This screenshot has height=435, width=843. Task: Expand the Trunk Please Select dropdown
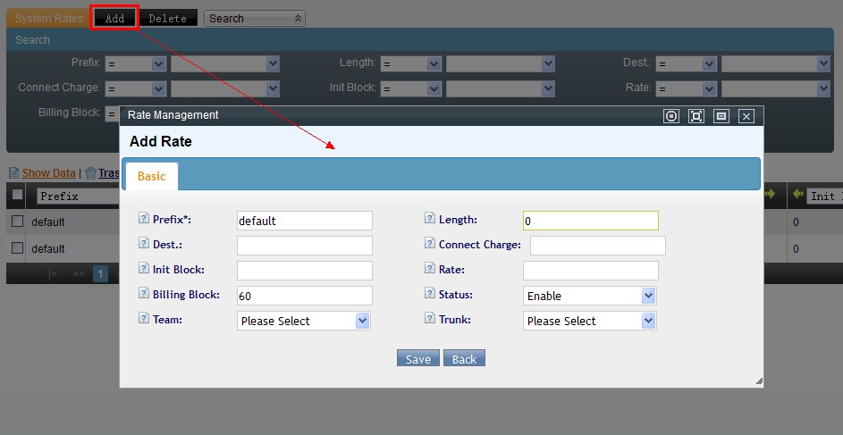coord(589,321)
